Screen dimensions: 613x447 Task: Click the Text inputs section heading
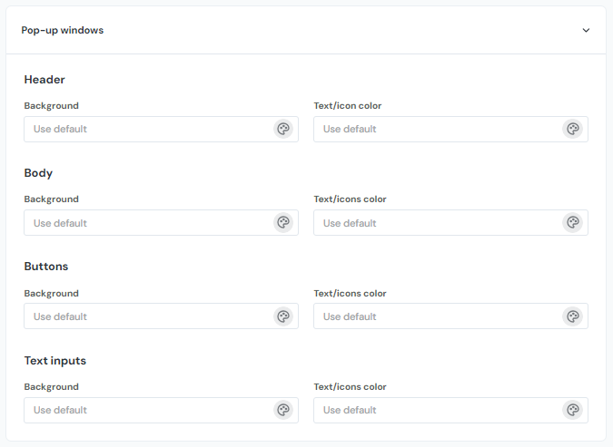[55, 361]
